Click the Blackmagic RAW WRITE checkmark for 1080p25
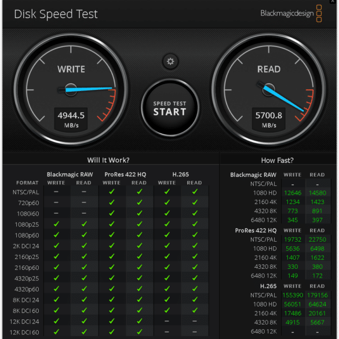 tap(56, 224)
